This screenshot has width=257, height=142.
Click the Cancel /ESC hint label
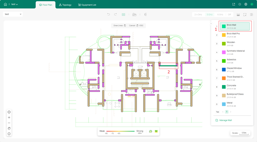[136, 25]
